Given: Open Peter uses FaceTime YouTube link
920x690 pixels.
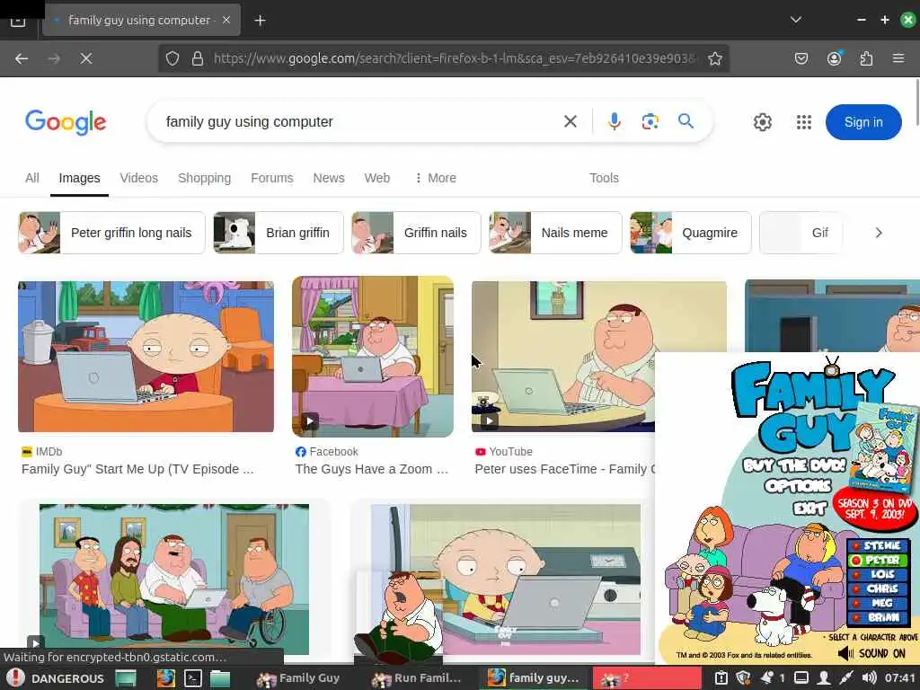Looking at the screenshot, I should (x=564, y=469).
